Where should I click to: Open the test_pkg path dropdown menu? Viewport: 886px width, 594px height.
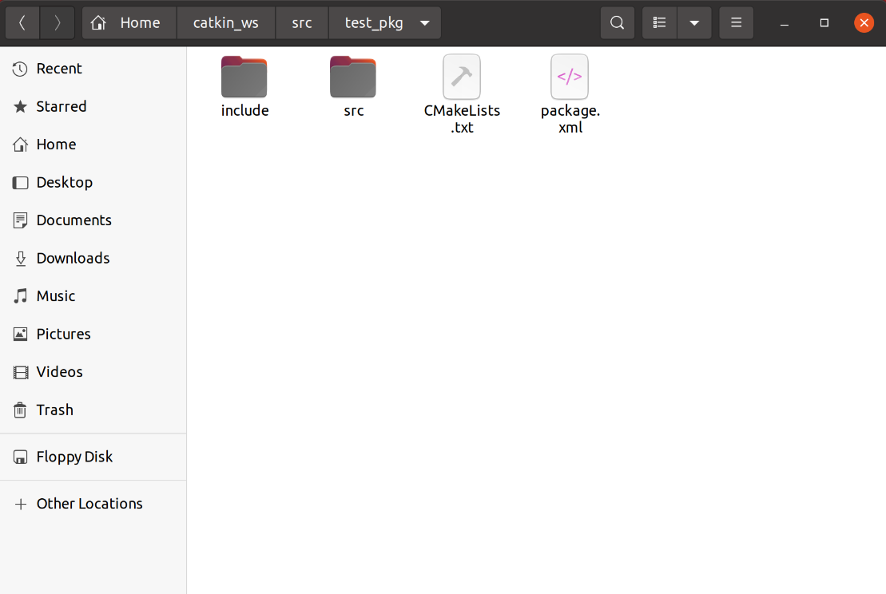pos(425,23)
